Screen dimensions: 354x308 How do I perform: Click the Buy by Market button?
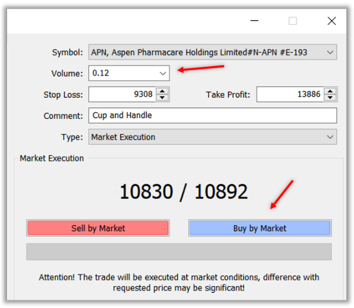click(x=260, y=228)
